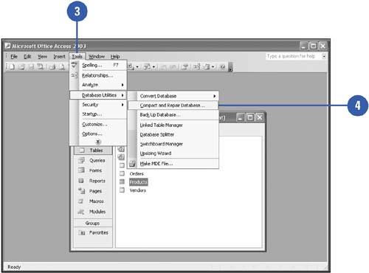Choose Compact and Repair Database
Screen dimensions: 369x273
173,106
